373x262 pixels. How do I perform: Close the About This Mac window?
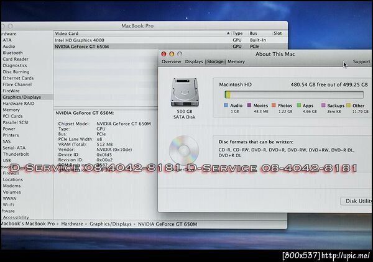pyautogui.click(x=163, y=54)
